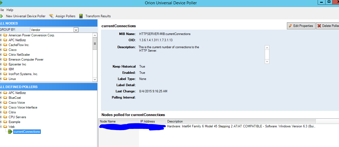The height and width of the screenshot is (147, 339).
Task: Click Delete Poller button
Action: (x=328, y=26)
